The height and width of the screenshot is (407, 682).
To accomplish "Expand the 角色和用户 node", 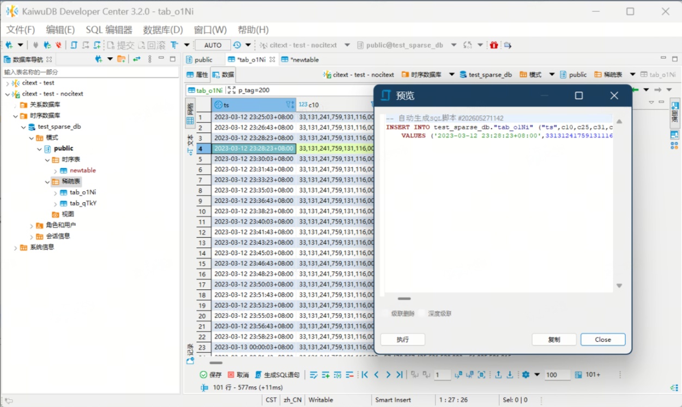I will pos(32,225).
